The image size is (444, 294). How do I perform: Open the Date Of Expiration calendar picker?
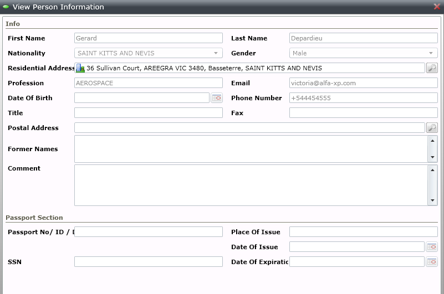click(432, 262)
